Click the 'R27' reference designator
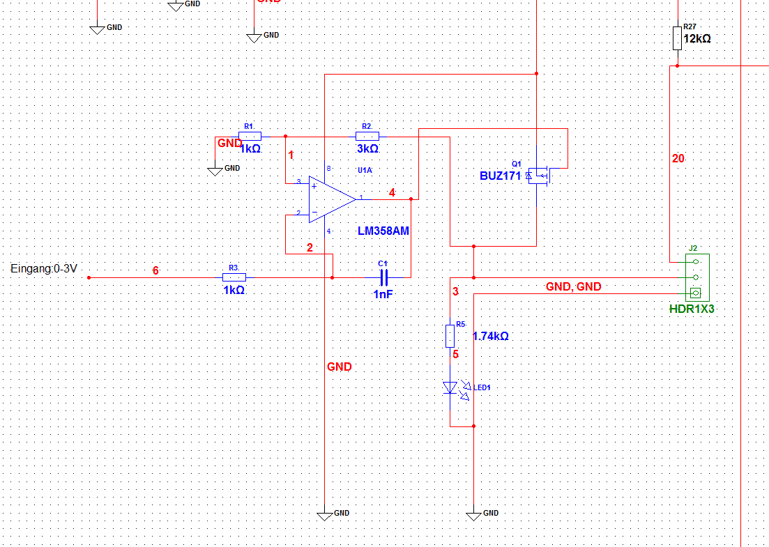This screenshot has width=769, height=547. point(690,26)
